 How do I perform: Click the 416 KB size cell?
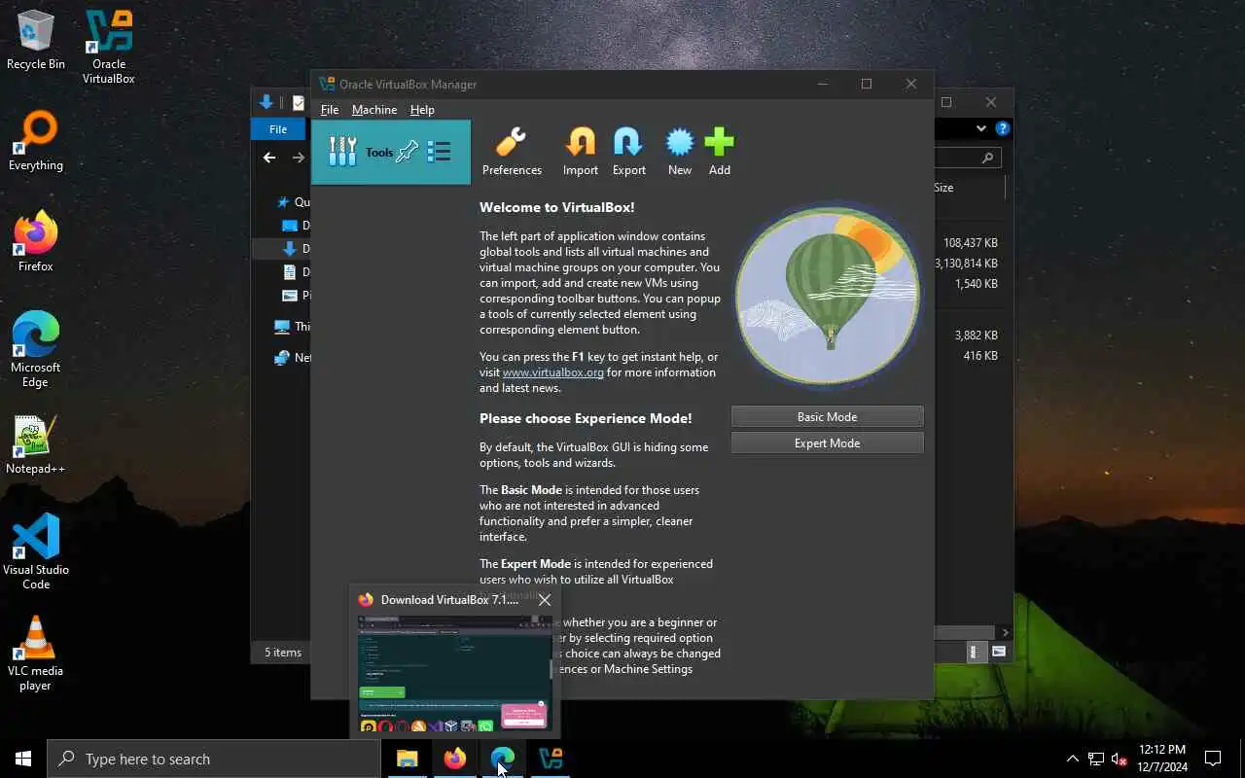pyautogui.click(x=980, y=356)
